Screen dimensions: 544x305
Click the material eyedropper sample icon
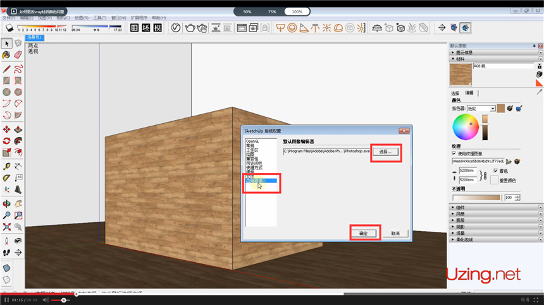click(540, 92)
